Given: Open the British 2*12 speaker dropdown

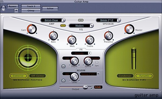Looking at the screenshot, I should [x=108, y=20].
